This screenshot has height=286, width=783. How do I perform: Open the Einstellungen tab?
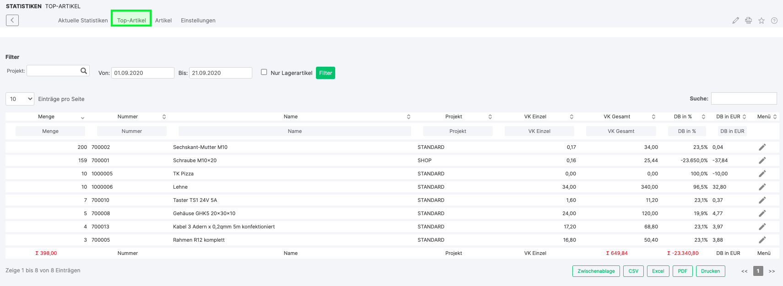point(198,21)
